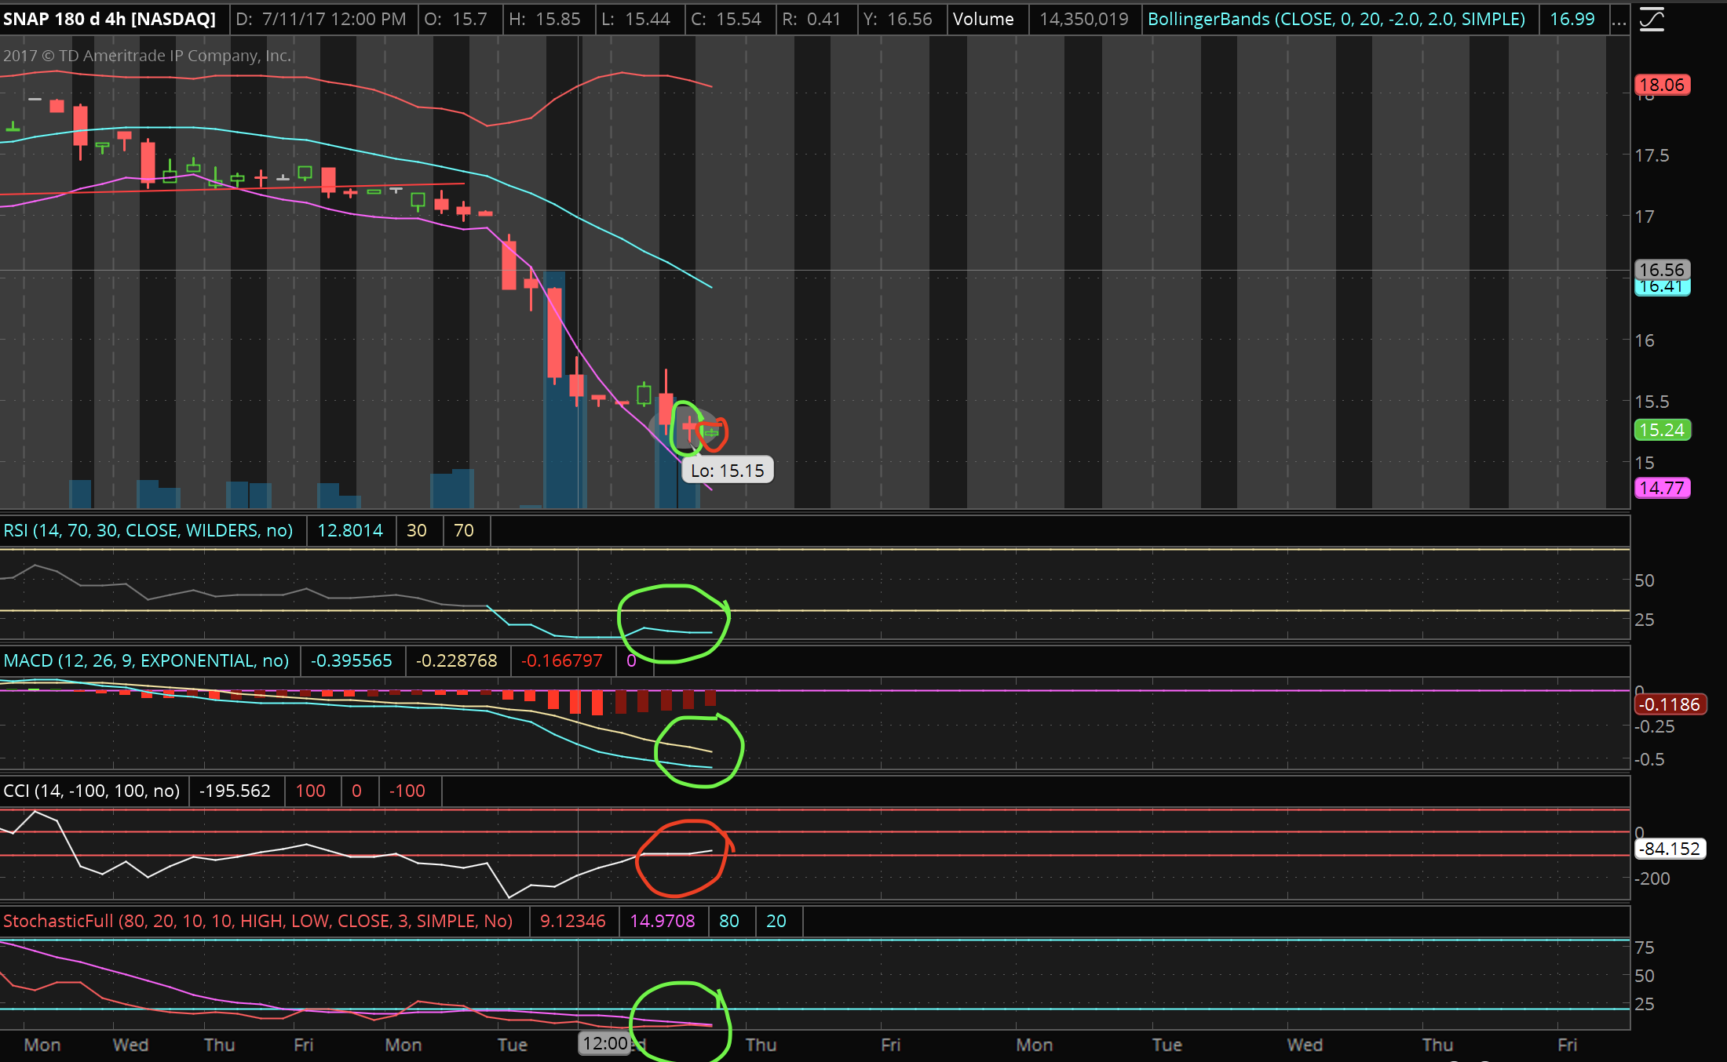Click the StochasticFull value 9.12346

point(573,921)
